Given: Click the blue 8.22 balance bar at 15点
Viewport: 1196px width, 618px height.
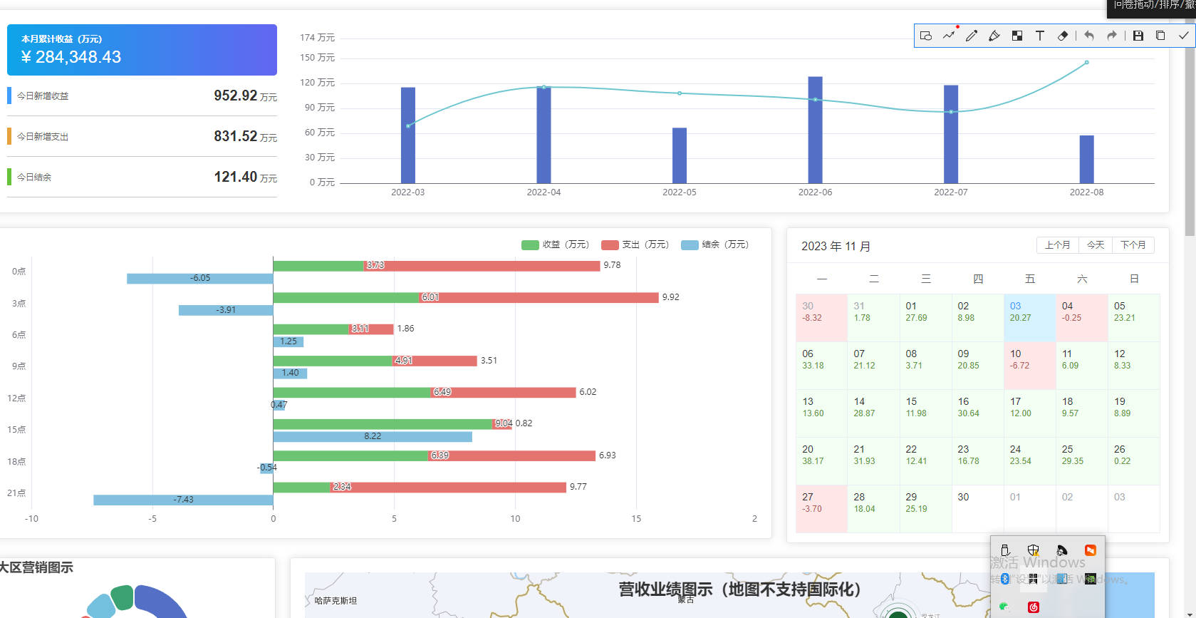Looking at the screenshot, I should coord(373,436).
